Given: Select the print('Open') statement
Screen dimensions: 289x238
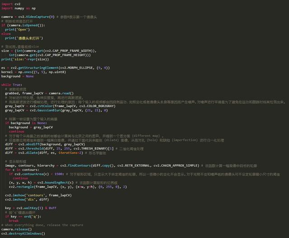Looking at the screenshot, I should tap(17, 29).
